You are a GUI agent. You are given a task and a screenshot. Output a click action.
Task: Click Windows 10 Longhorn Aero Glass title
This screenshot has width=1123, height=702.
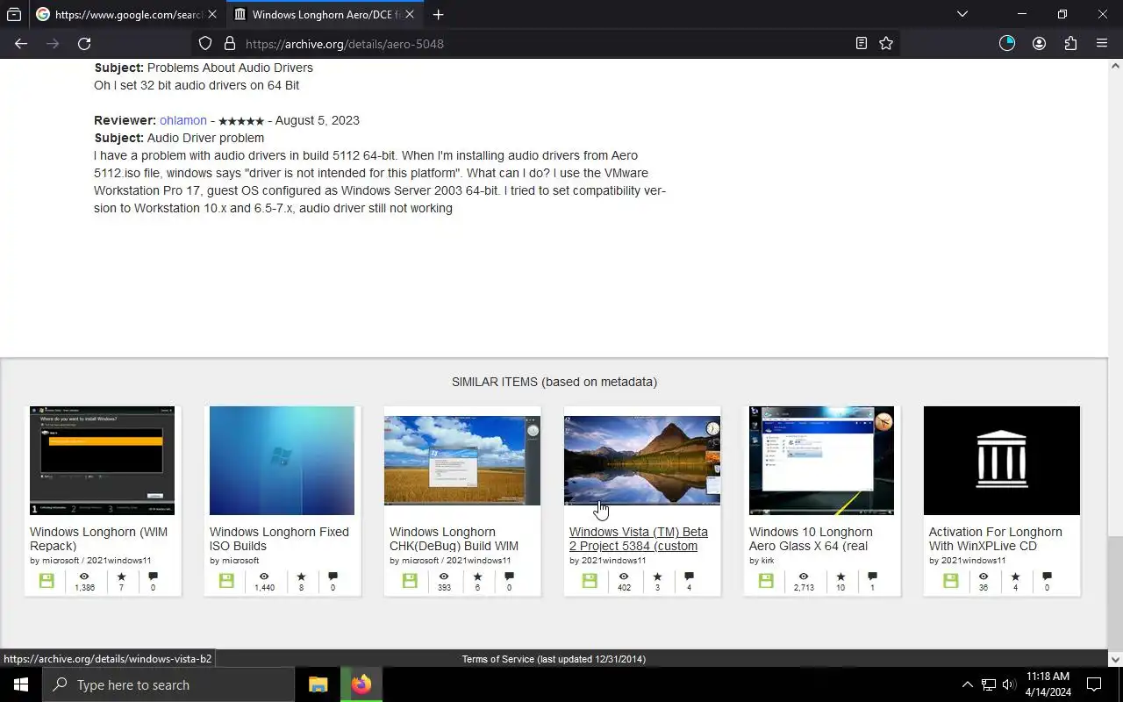811,539
